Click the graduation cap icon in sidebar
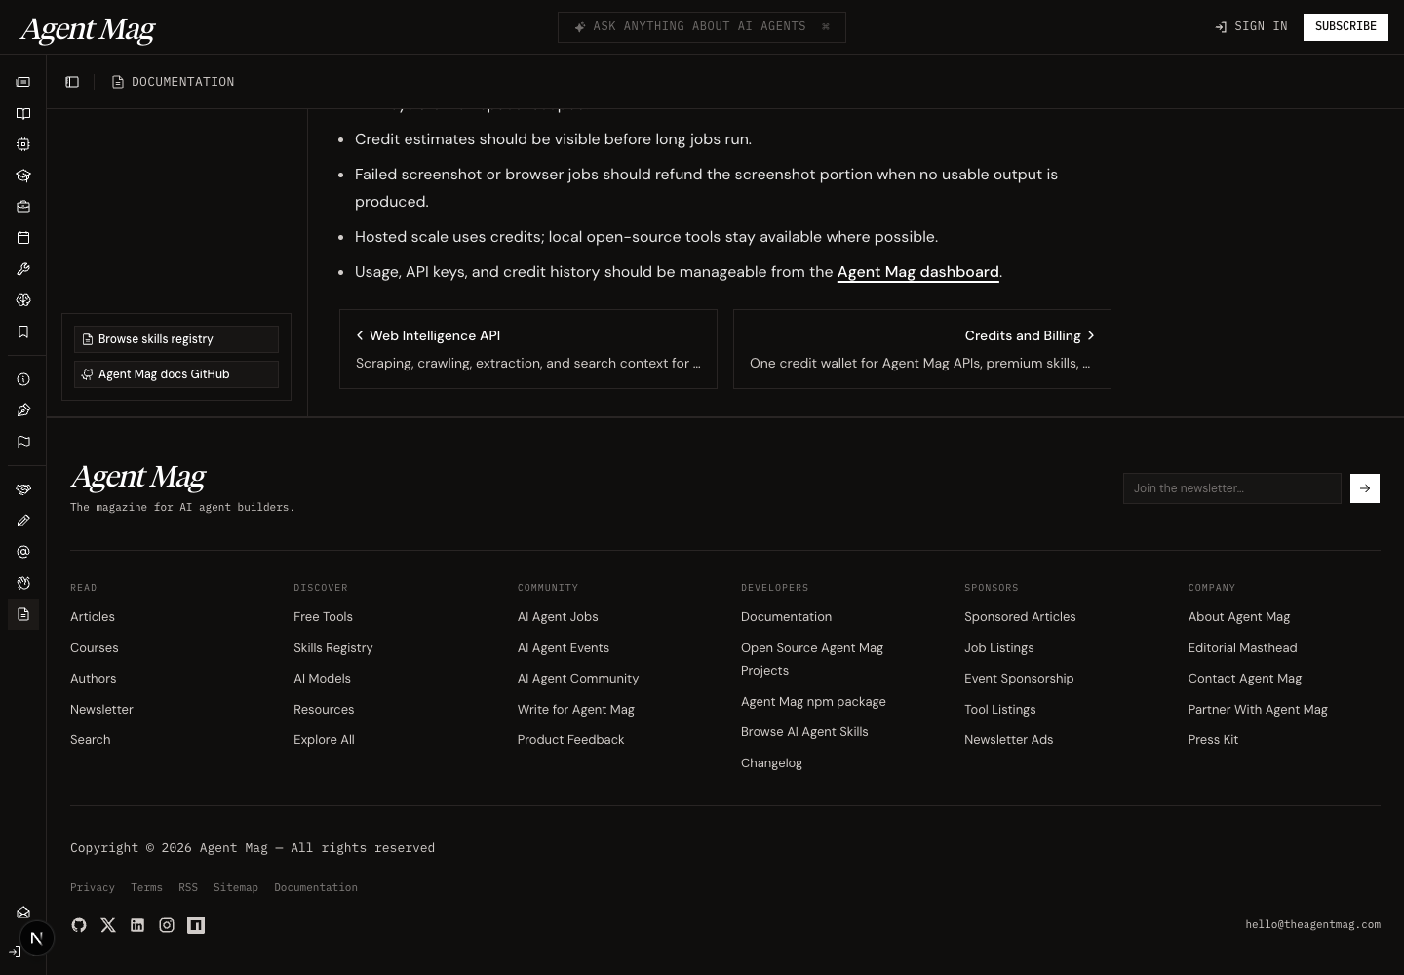The height and width of the screenshot is (975, 1404). click(x=23, y=175)
